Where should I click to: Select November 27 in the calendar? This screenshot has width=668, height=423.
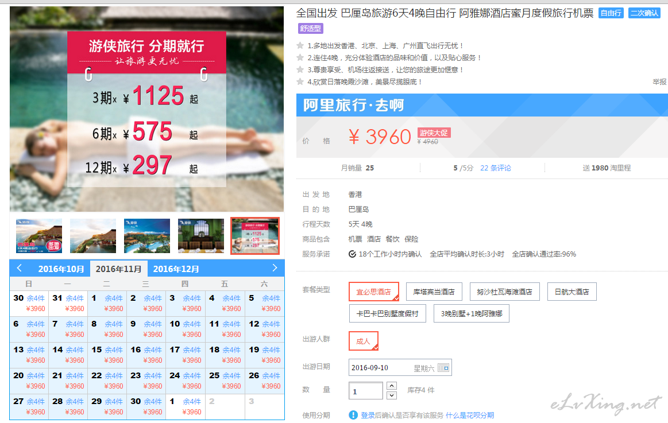[29, 406]
